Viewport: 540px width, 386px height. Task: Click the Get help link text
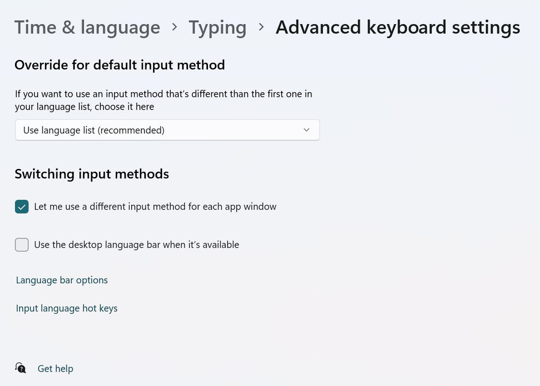[55, 369]
